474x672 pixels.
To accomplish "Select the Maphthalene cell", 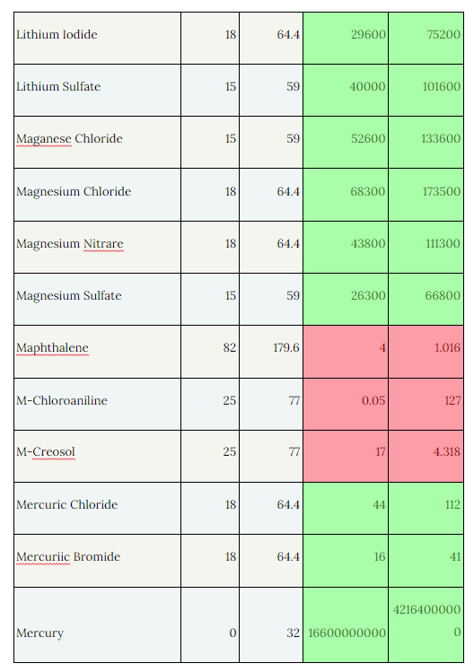I will coord(97,352).
